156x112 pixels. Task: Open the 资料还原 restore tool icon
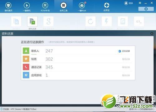pos(32,21)
